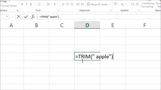Image resolution: width=161 pixels, height=90 pixels.
Task: Open Insert Function fx dialog
Action: tap(33, 17)
